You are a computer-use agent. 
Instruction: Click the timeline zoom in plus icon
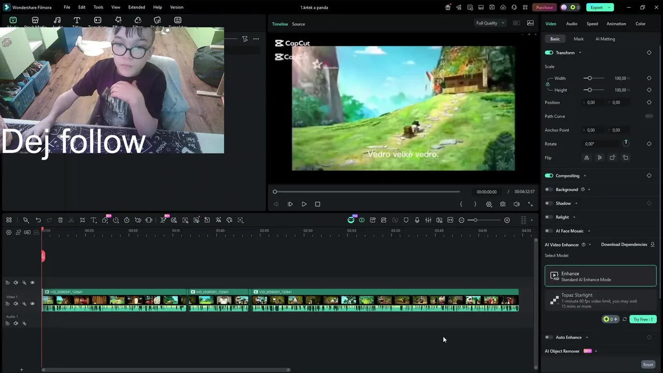tap(507, 220)
